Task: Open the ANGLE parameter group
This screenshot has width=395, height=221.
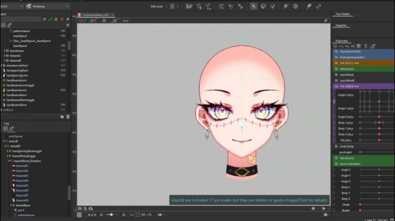Action: [364, 86]
